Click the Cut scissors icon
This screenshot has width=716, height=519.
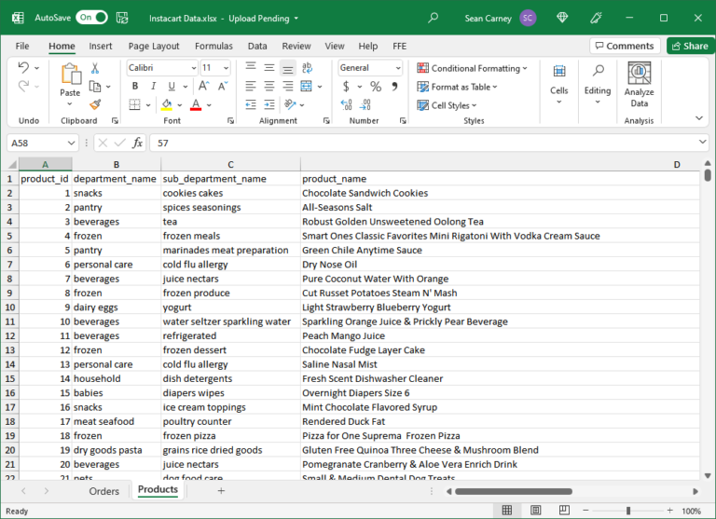point(95,68)
